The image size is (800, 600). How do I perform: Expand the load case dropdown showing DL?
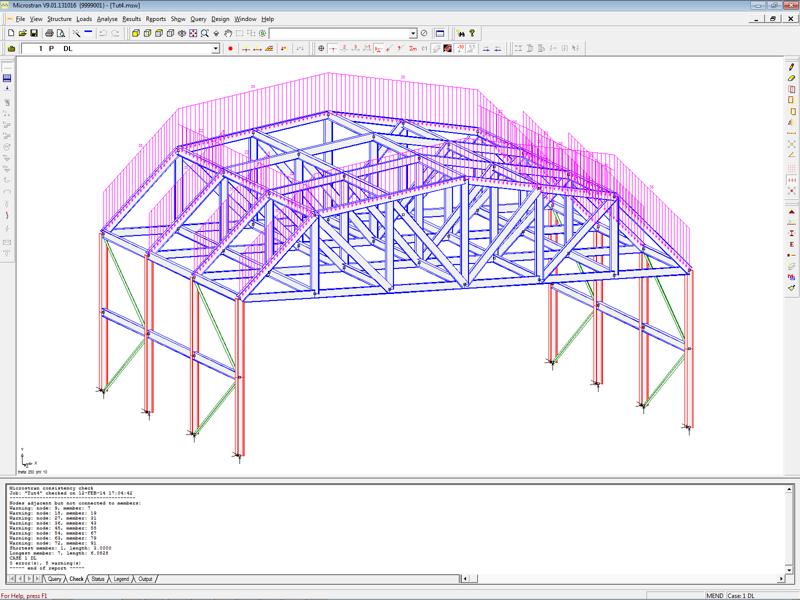coord(215,48)
